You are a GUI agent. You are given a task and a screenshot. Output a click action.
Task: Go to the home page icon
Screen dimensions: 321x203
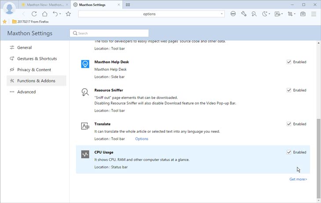44,14
